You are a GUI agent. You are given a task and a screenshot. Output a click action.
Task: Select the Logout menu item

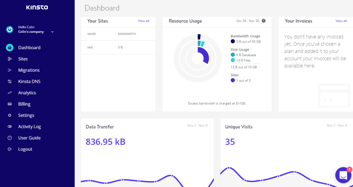[25, 149]
